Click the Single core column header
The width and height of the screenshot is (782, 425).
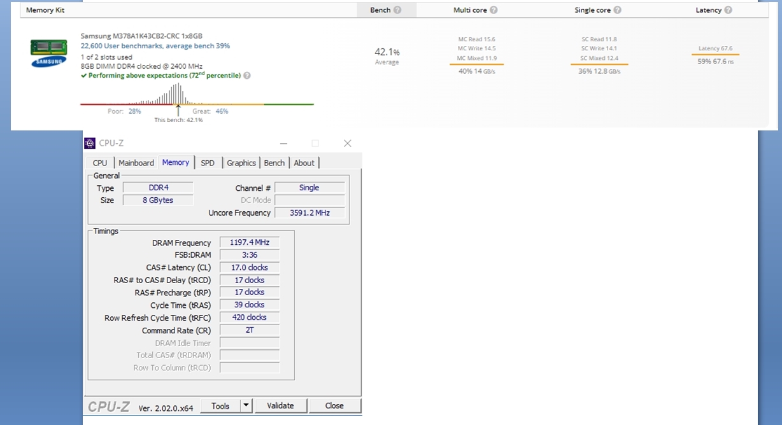pyautogui.click(x=592, y=10)
